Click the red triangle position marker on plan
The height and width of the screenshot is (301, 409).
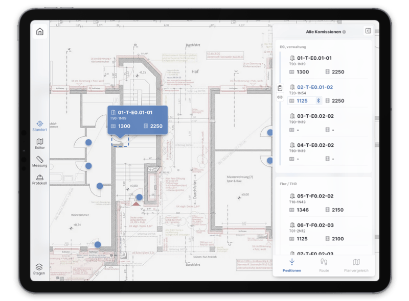click(136, 204)
